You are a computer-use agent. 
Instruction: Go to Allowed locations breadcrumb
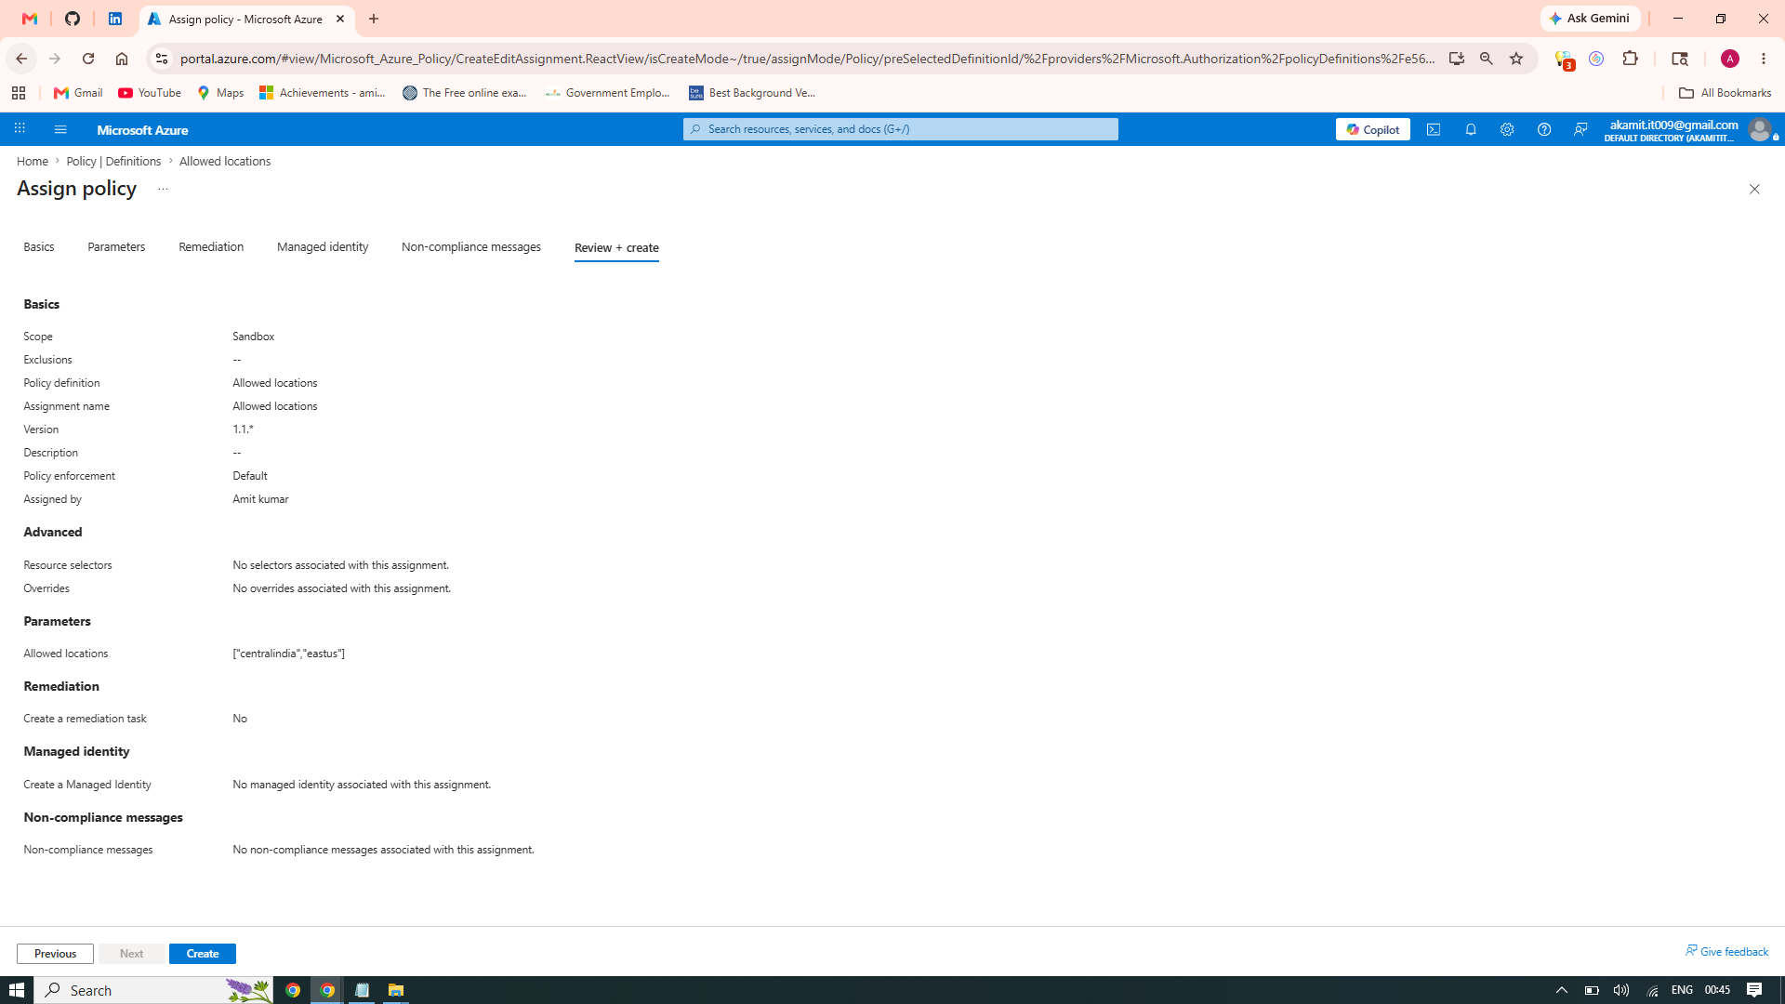pos(225,161)
